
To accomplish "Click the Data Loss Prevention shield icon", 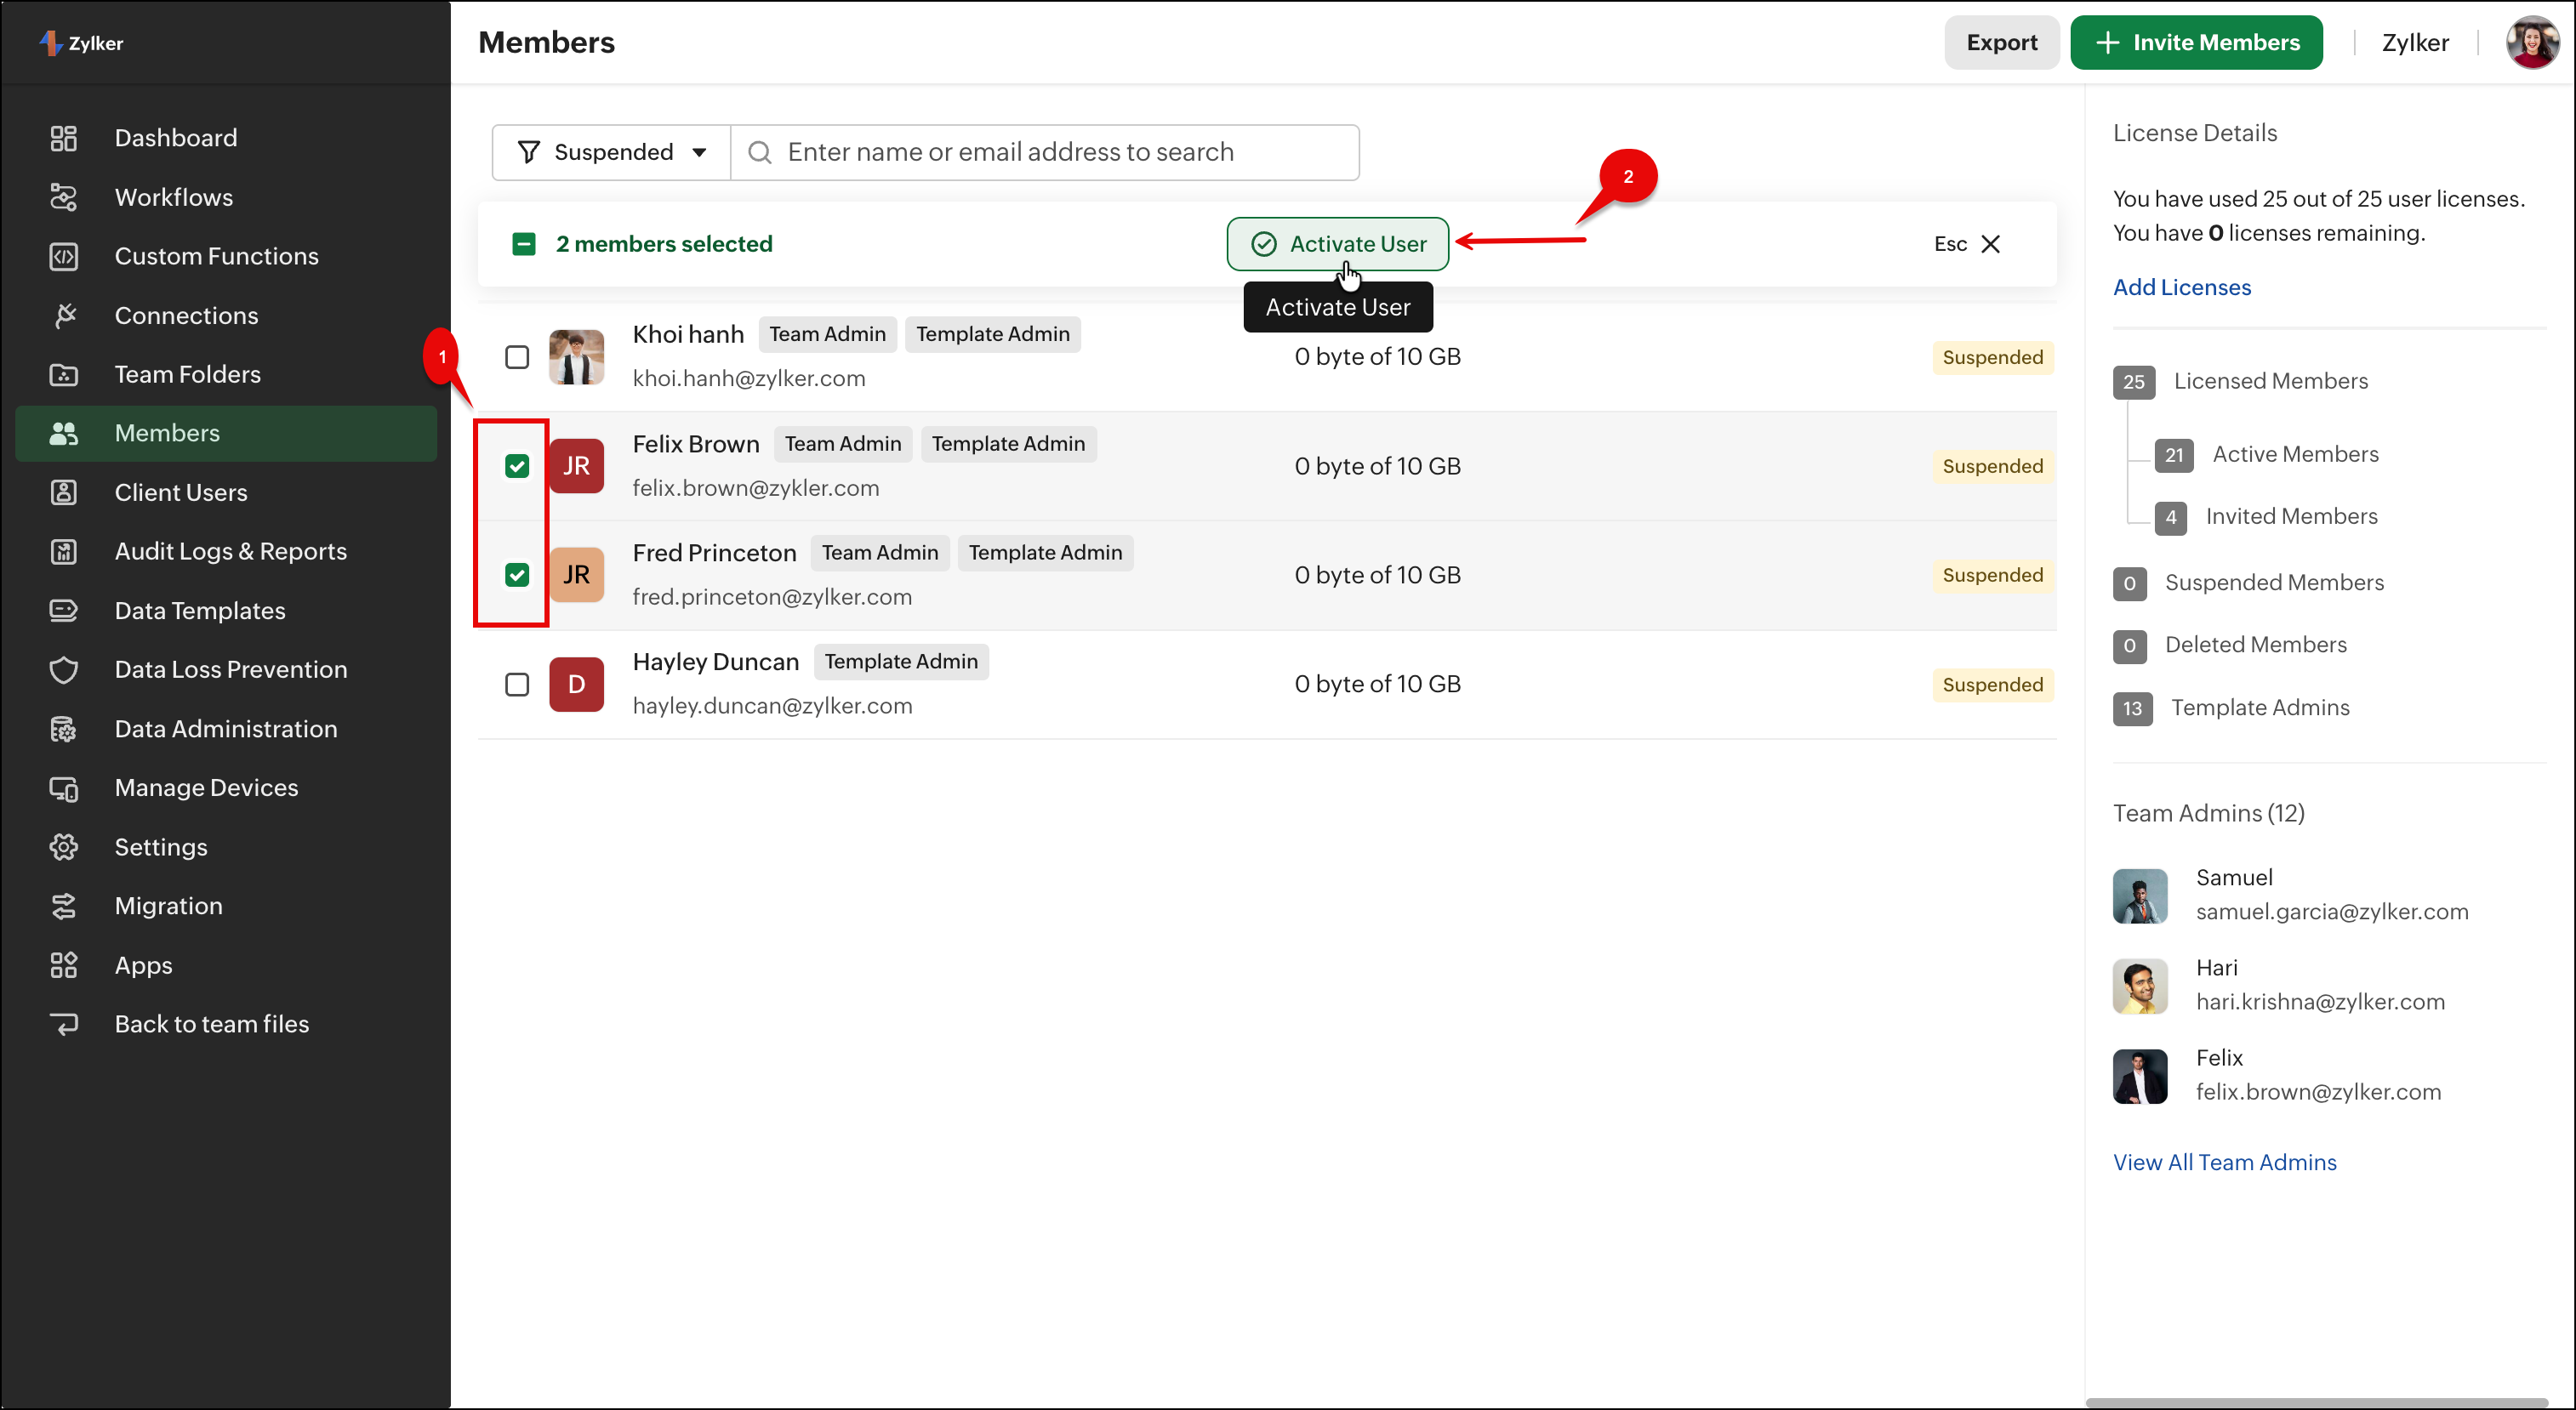I will coord(64,669).
